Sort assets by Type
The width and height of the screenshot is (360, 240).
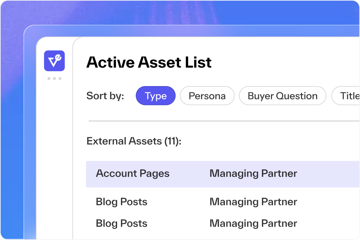156,96
